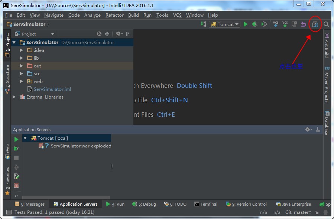Viewport: 334px width, 219px height.
Task: Open the File menu
Action: coord(9,15)
